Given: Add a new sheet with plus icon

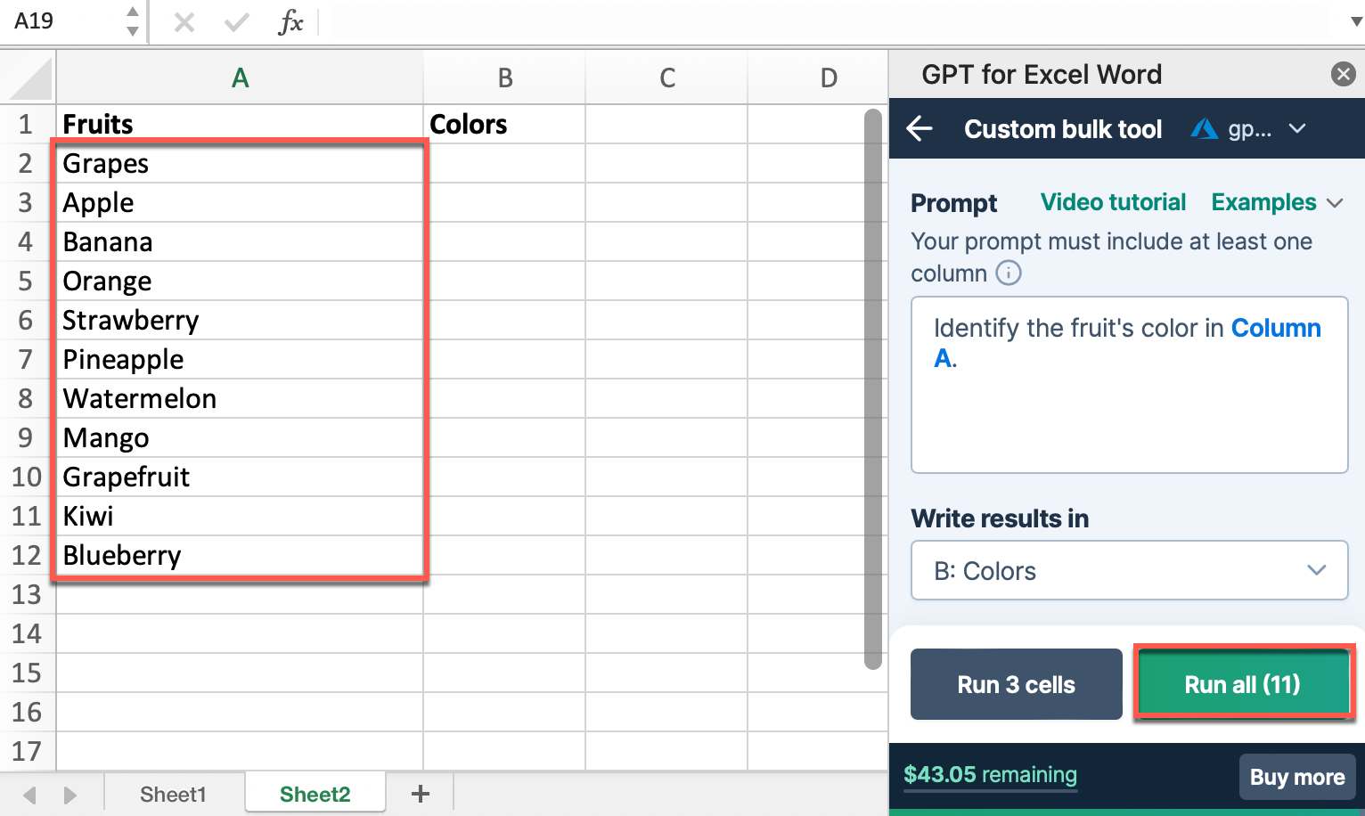Looking at the screenshot, I should (x=421, y=794).
